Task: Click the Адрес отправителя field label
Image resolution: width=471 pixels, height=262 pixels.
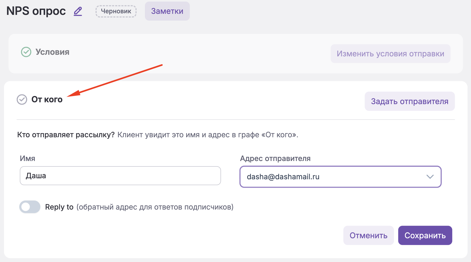Action: (275, 158)
